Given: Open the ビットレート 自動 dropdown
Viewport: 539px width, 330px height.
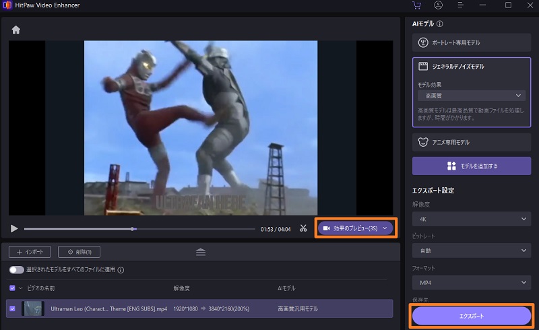Looking at the screenshot, I should (472, 251).
